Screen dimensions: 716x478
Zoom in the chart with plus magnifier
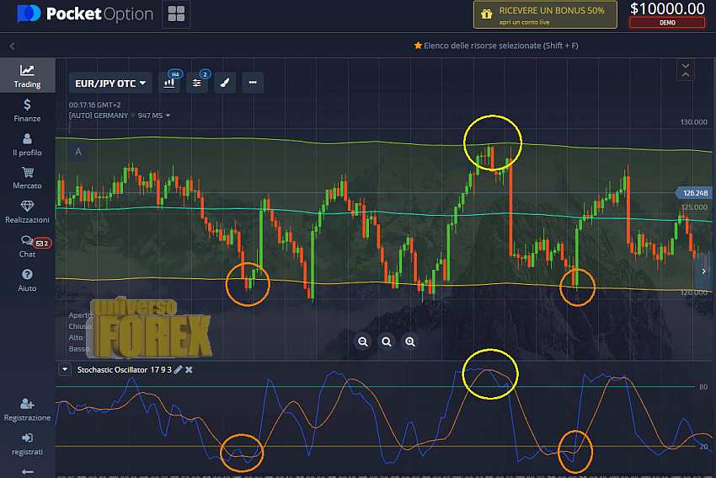[x=410, y=341]
